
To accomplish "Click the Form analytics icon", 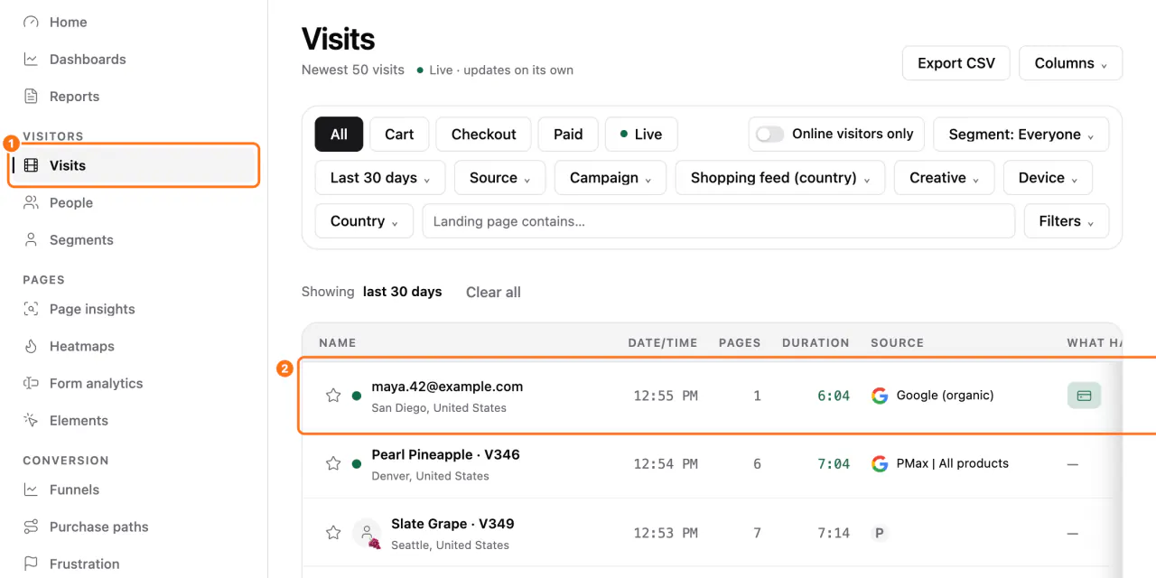I will [x=31, y=383].
